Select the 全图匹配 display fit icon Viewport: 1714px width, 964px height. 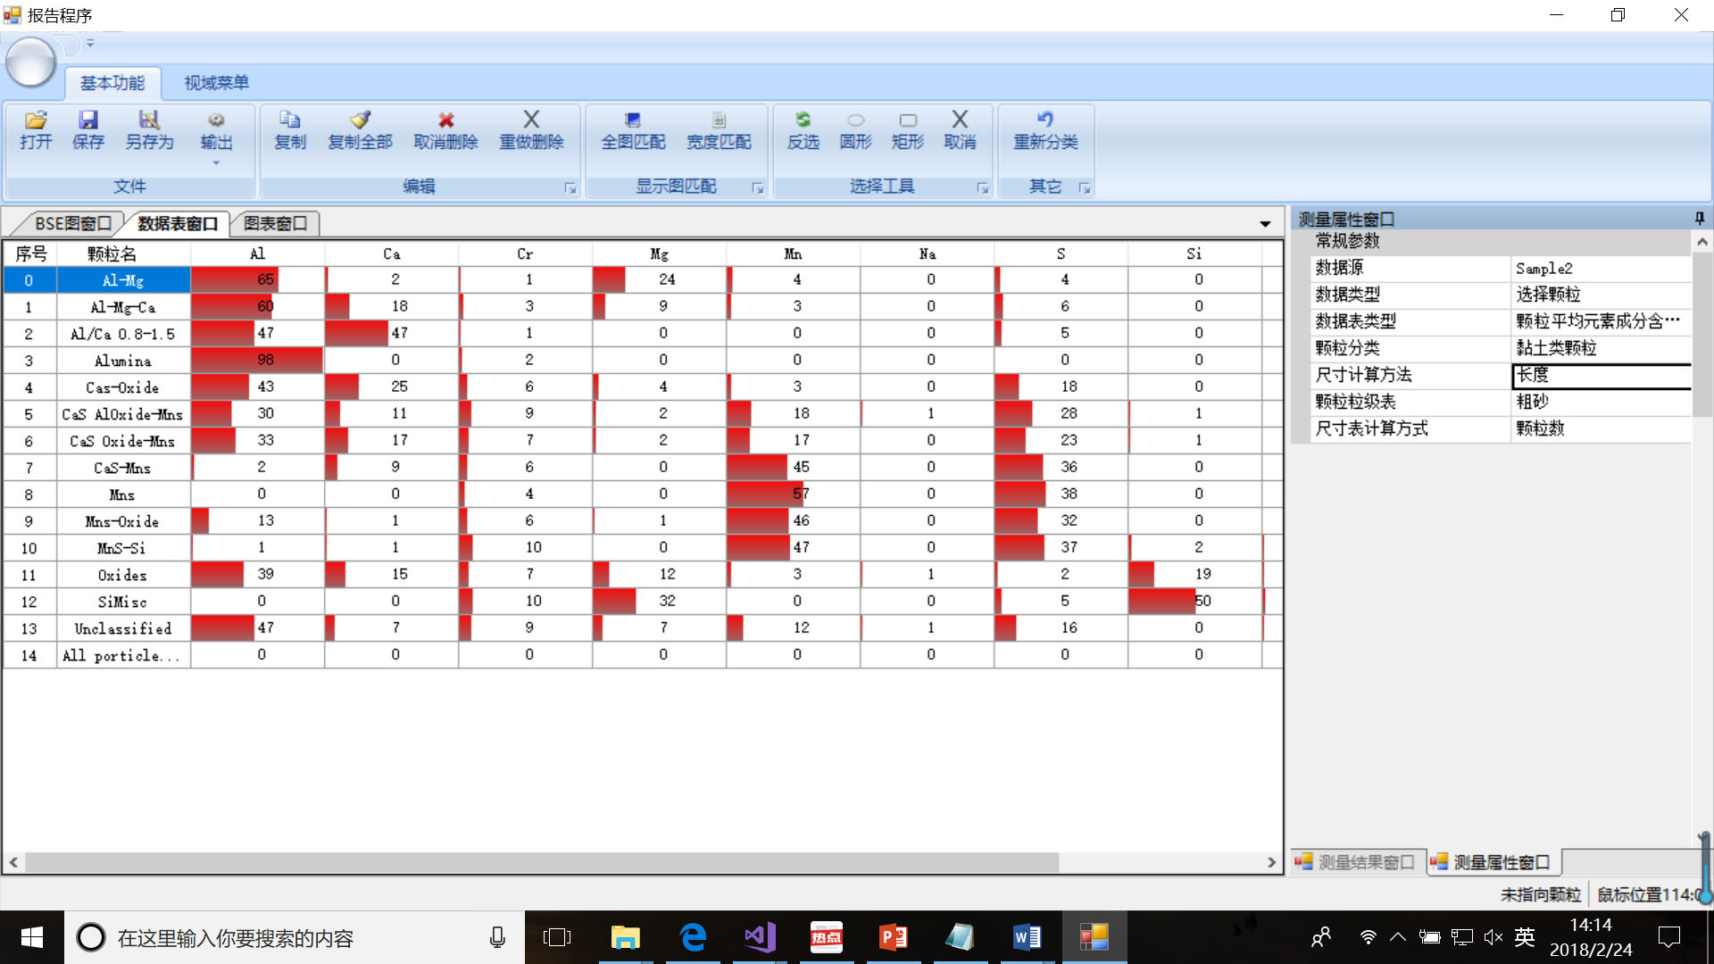coord(633,120)
